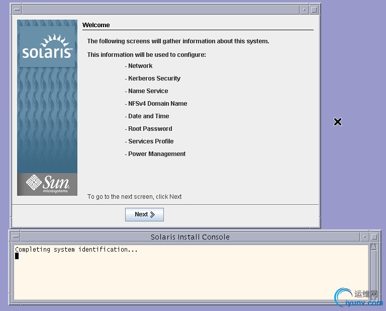The height and width of the screenshot is (311, 386).
Task: Click the 'Name Service' list item
Action: pos(148,91)
